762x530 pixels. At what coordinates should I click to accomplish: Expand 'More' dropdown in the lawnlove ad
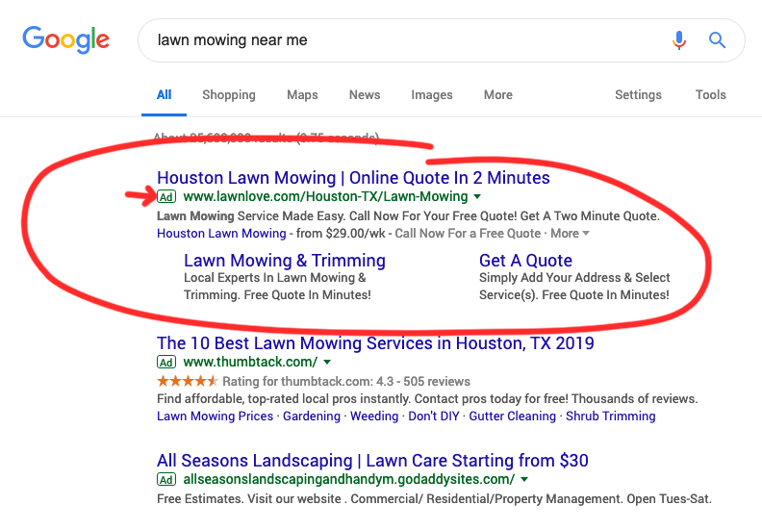pyautogui.click(x=570, y=234)
